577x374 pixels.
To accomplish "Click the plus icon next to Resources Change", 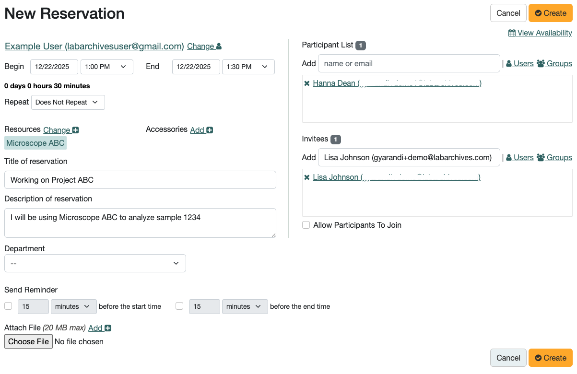I will click(x=75, y=130).
